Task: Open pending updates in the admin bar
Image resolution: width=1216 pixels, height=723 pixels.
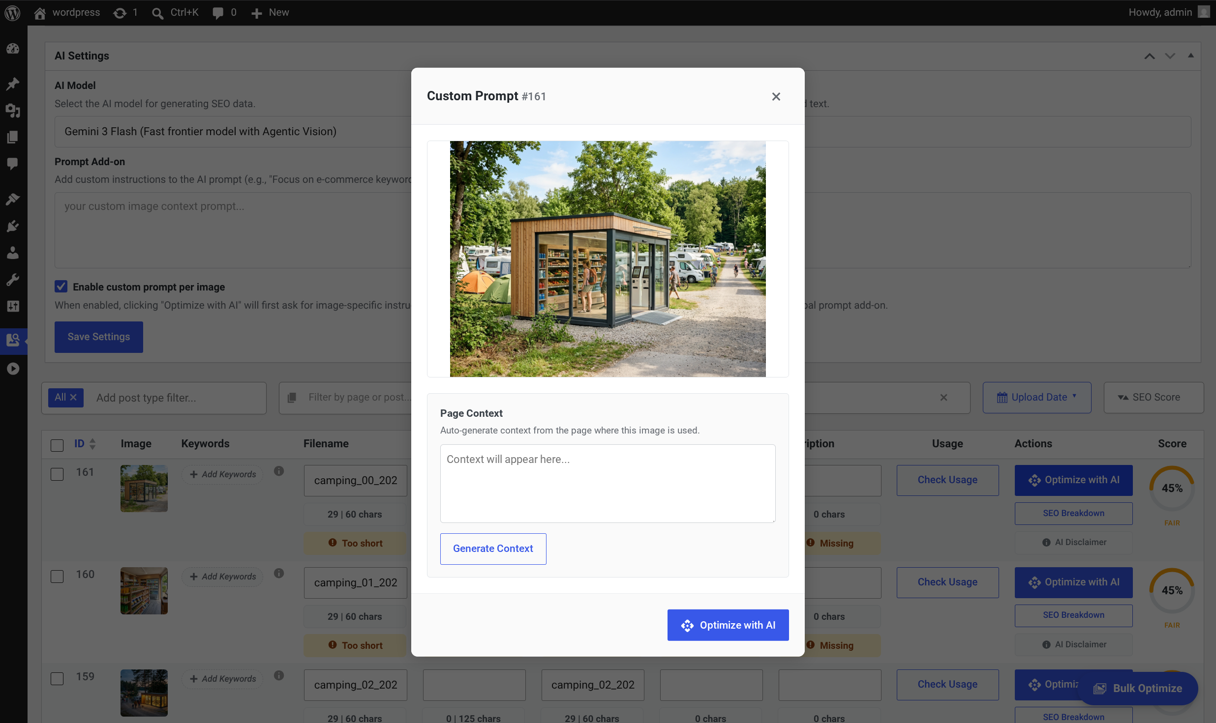Action: click(x=125, y=13)
